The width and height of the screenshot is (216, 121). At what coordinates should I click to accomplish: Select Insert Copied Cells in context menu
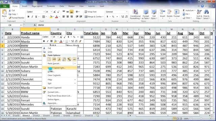point(59,68)
